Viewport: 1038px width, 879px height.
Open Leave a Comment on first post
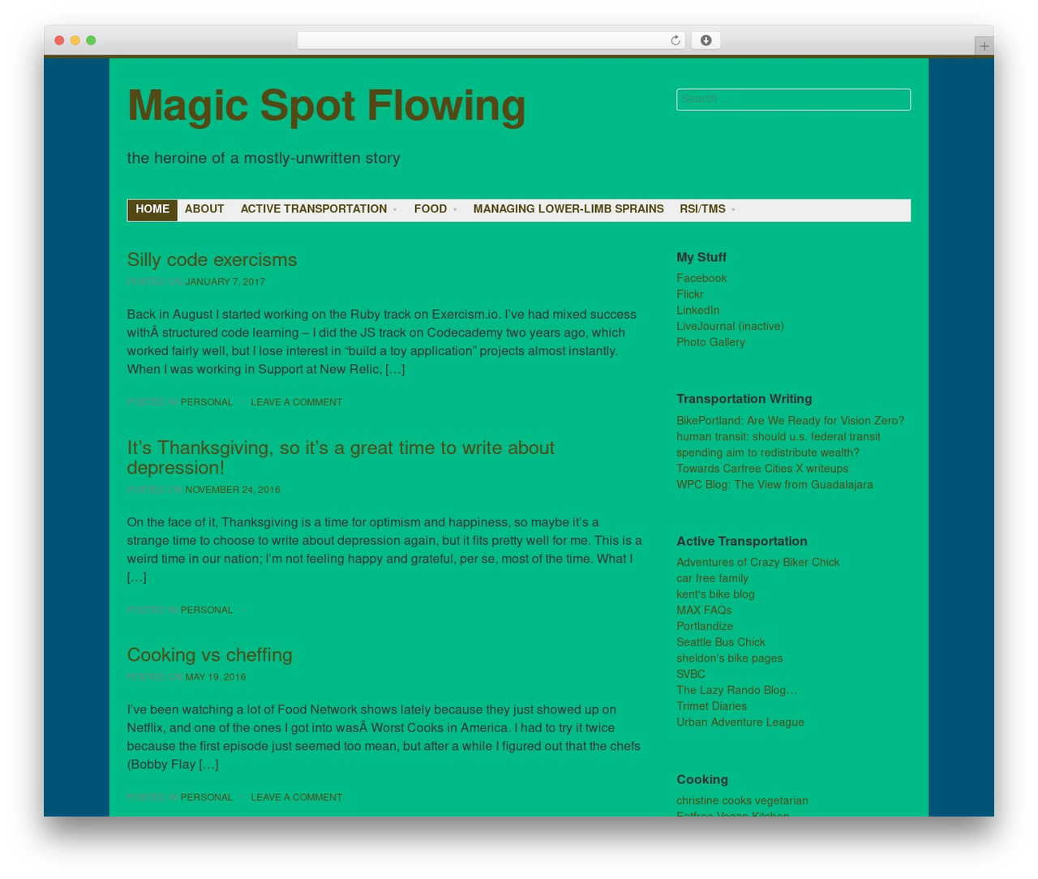tap(296, 402)
